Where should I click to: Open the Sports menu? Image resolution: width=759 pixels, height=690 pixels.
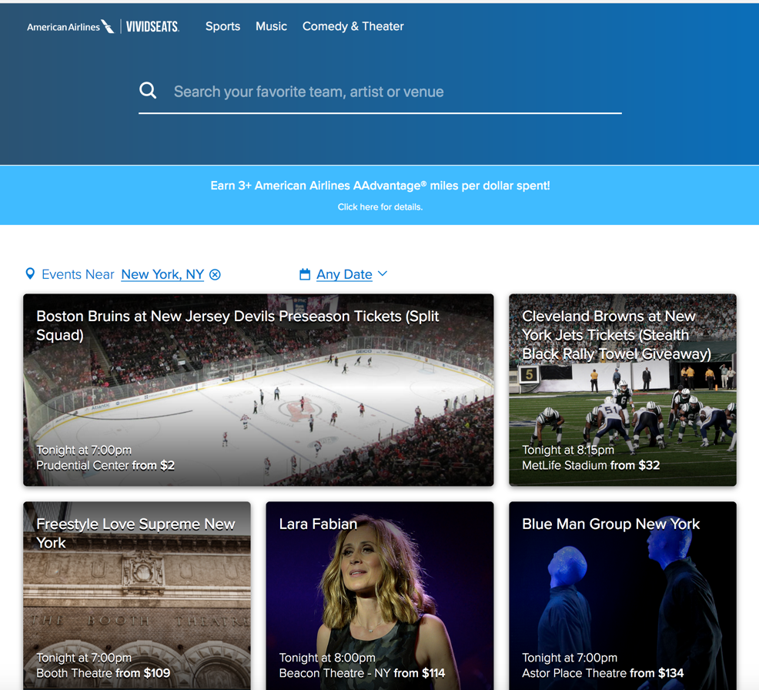[222, 26]
